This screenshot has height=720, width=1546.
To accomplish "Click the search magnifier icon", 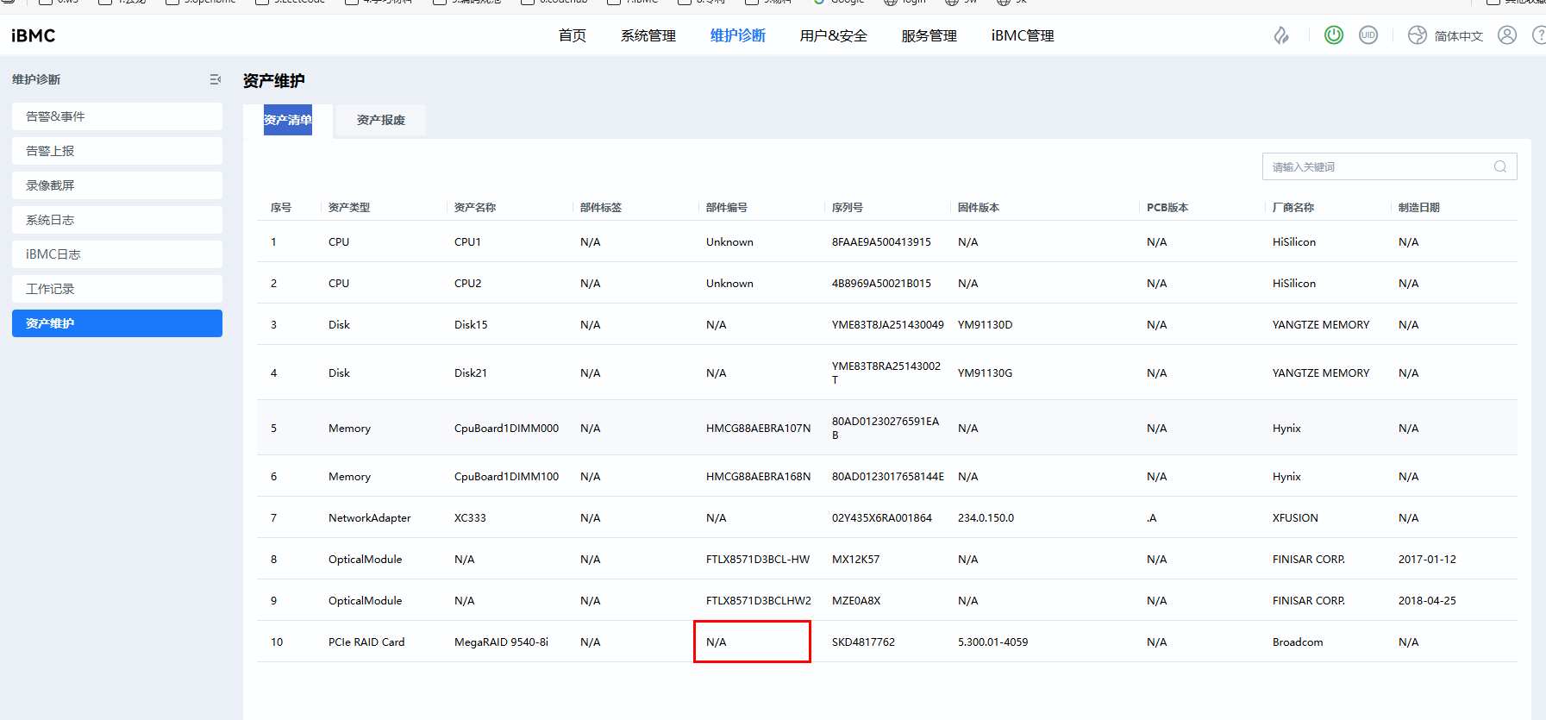I will [1499, 166].
